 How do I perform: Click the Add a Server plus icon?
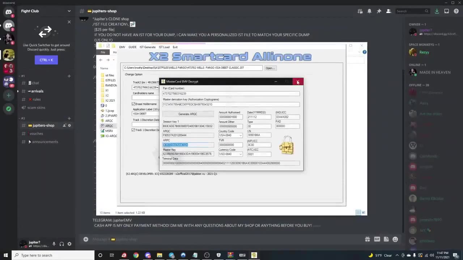click(9, 95)
